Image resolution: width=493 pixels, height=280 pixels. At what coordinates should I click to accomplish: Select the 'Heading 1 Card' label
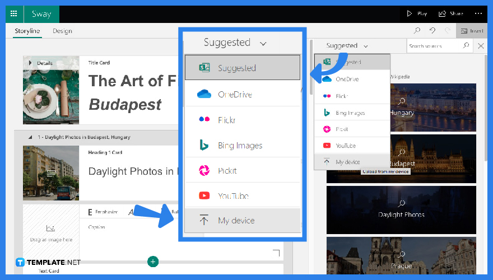105,152
